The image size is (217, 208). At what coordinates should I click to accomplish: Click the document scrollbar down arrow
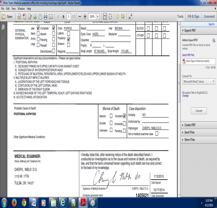pyautogui.click(x=179, y=195)
